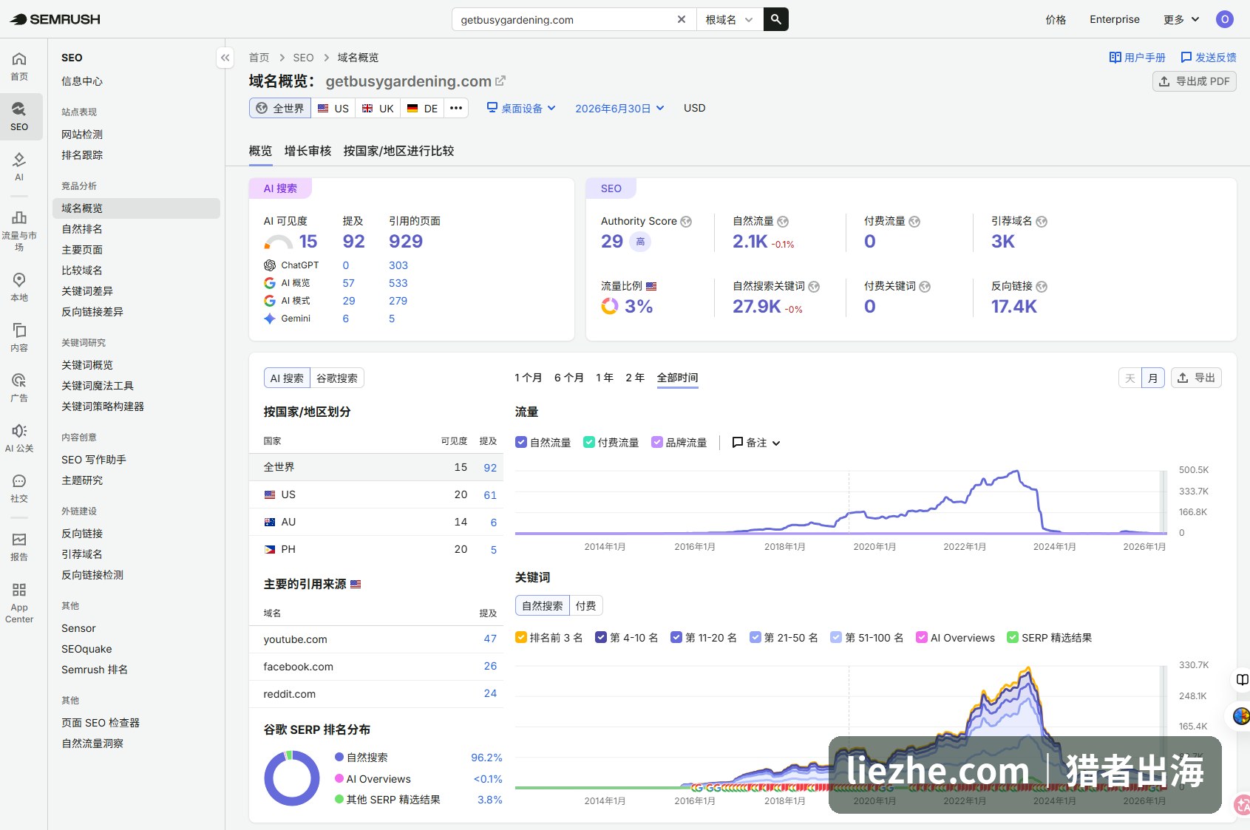This screenshot has height=830, width=1250.
Task: Open 桌面设备 device dropdown
Action: click(x=521, y=108)
